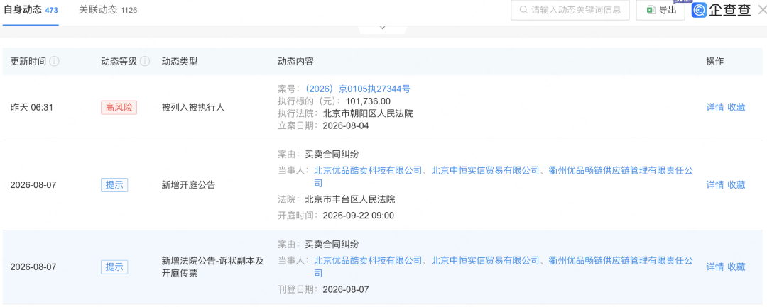Click date 2026-08-07 in 新增开庭公告 row
Image resolution: width=767 pixels, height=307 pixels.
point(33,185)
